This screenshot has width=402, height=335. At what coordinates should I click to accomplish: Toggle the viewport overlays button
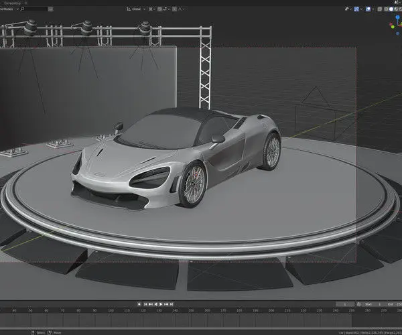[x=368, y=9]
